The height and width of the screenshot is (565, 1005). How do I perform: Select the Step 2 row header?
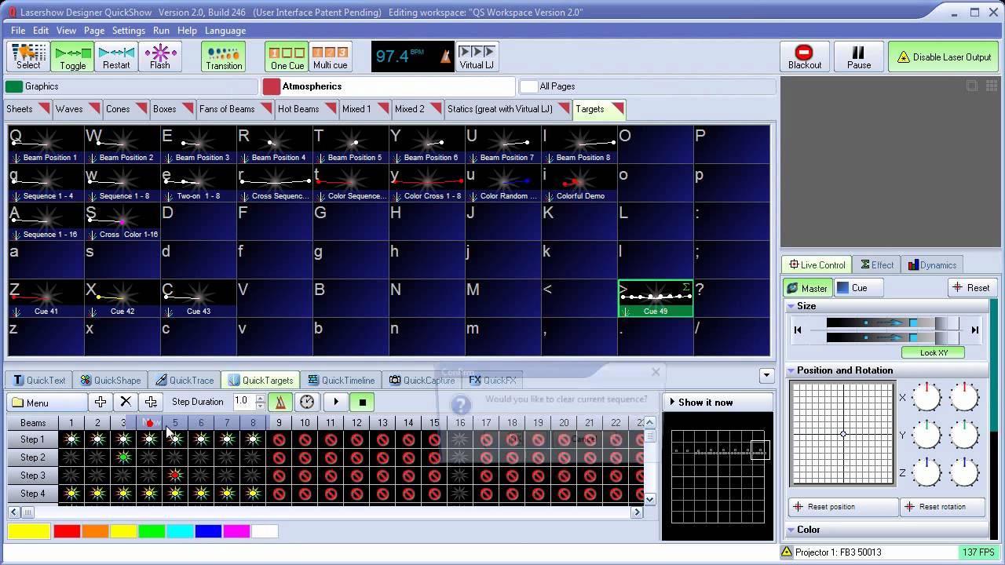coord(33,457)
